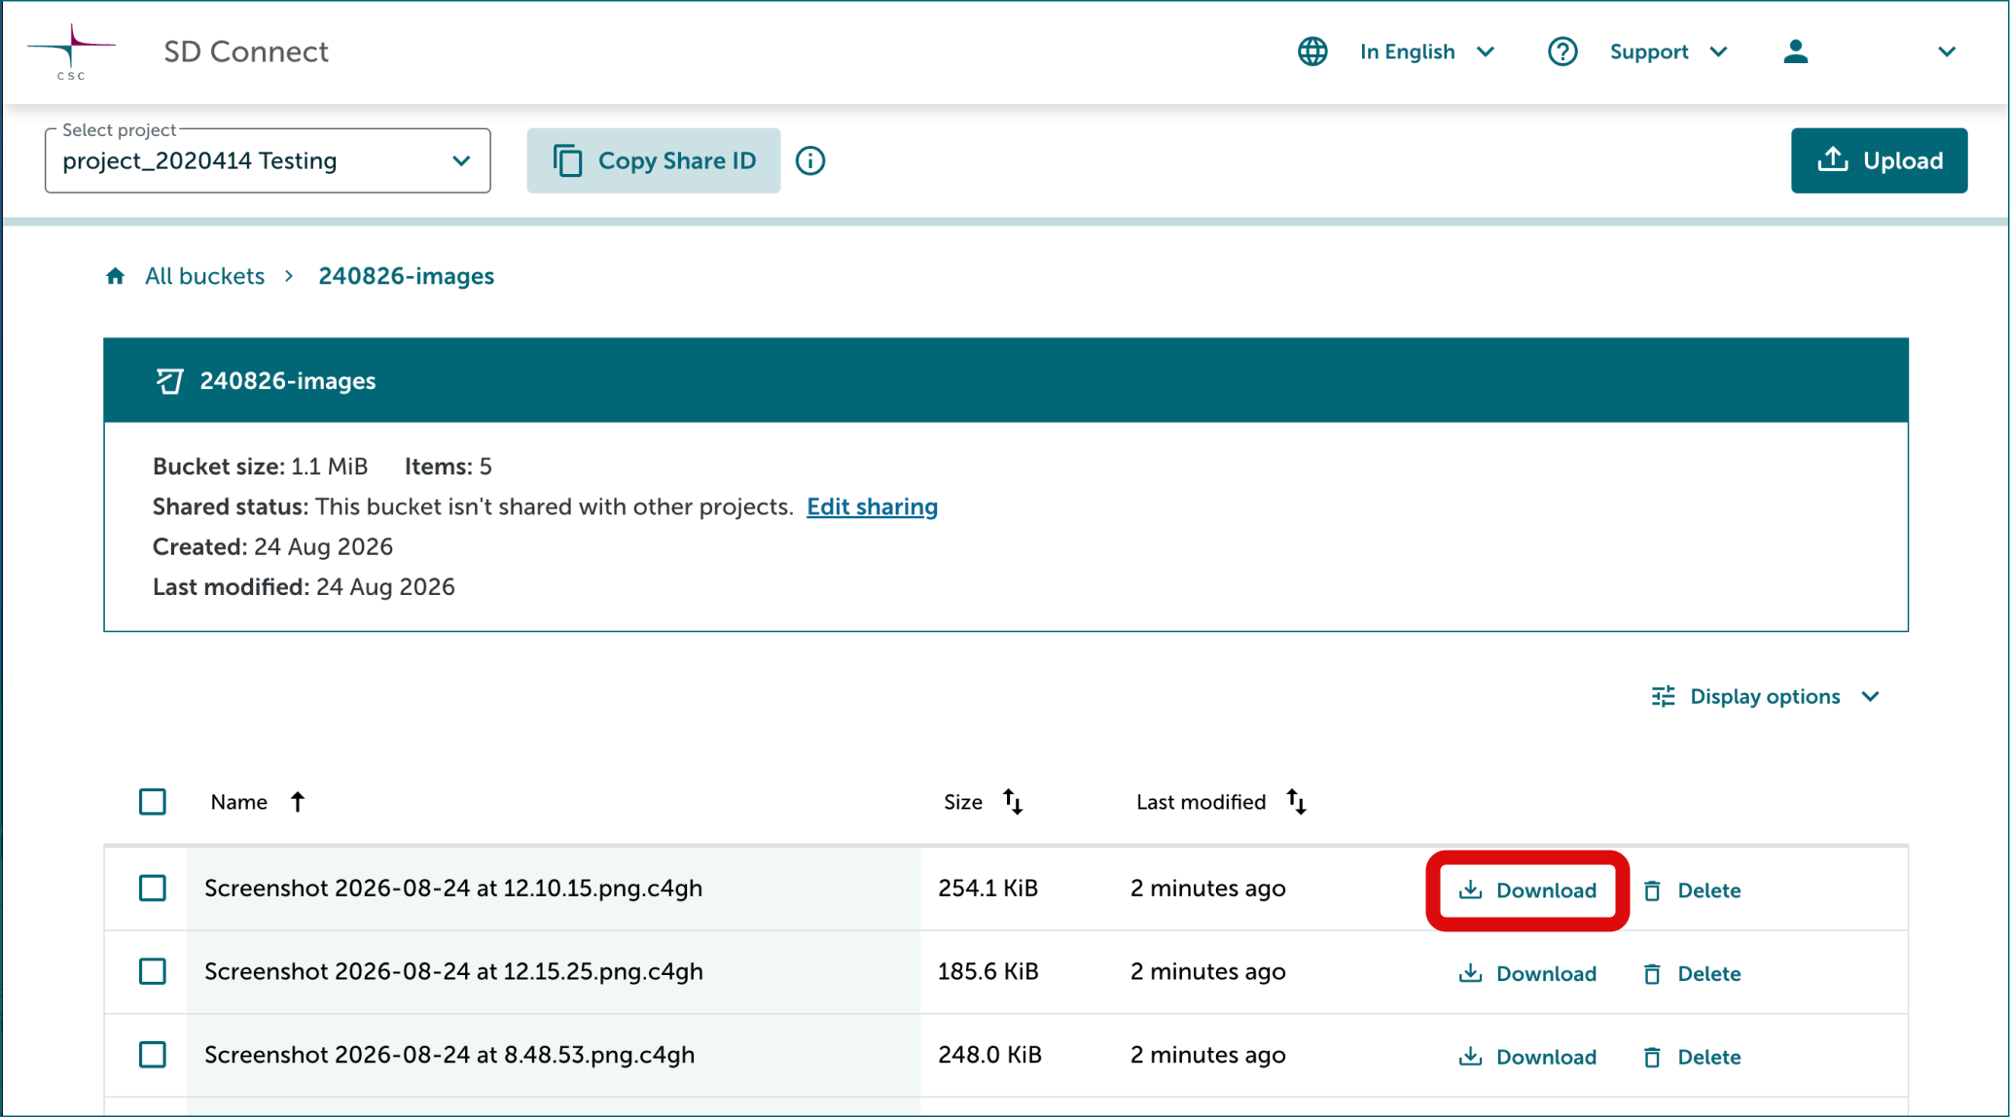Click the home icon in breadcrumb

coord(116,276)
